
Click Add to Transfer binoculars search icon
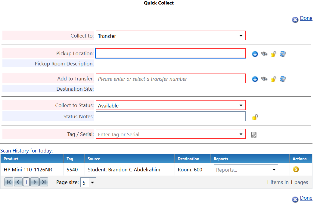pos(264,79)
